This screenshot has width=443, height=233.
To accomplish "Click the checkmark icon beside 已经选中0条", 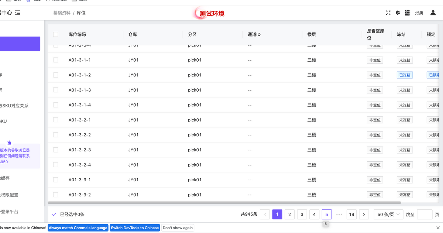I will tap(54, 215).
